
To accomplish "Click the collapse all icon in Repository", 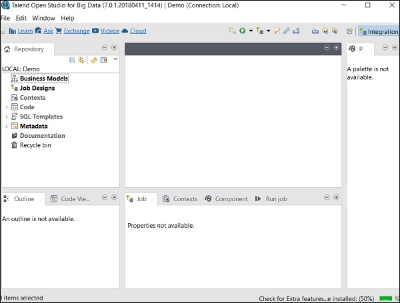I will tap(72, 60).
